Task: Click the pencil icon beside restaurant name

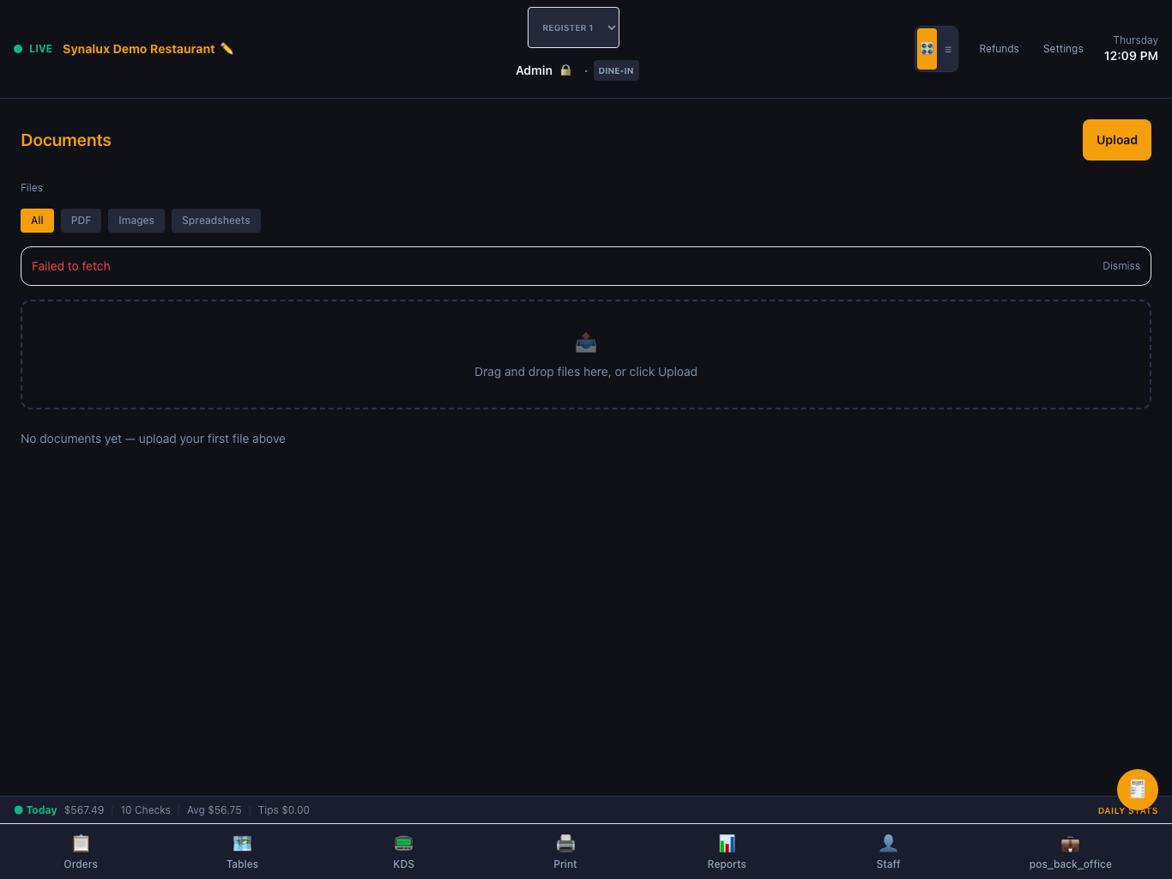Action: tap(227, 49)
